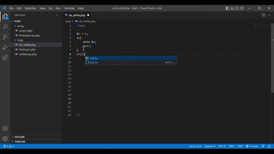Open the Help menu

[x=80, y=8]
